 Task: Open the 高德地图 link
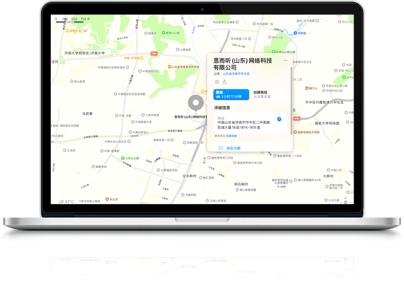[x=231, y=136]
